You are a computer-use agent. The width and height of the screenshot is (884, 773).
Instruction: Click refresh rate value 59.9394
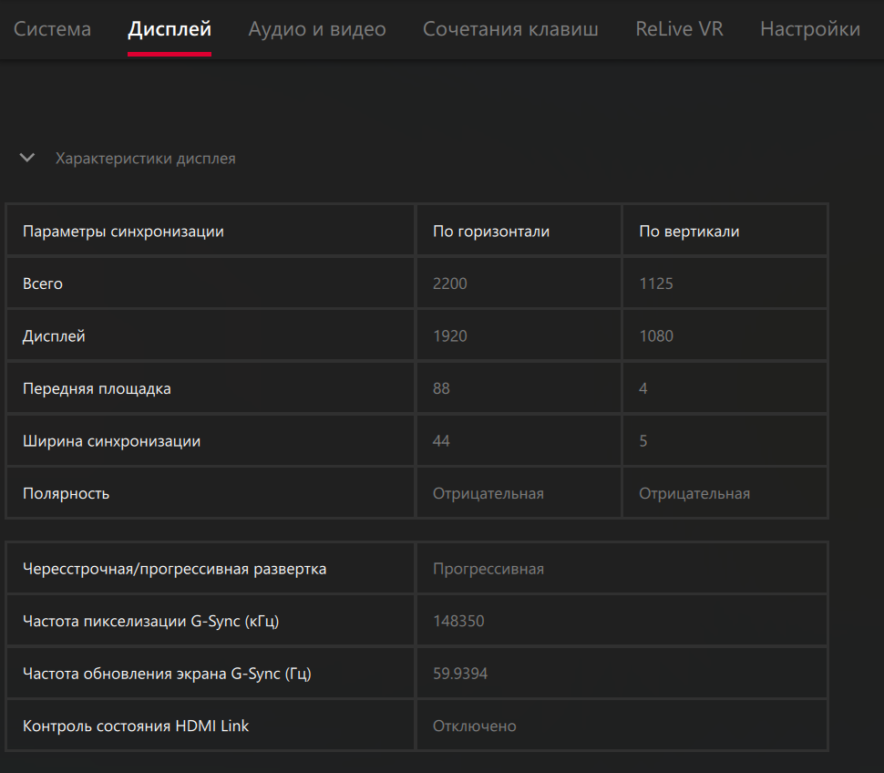pyautogui.click(x=460, y=674)
